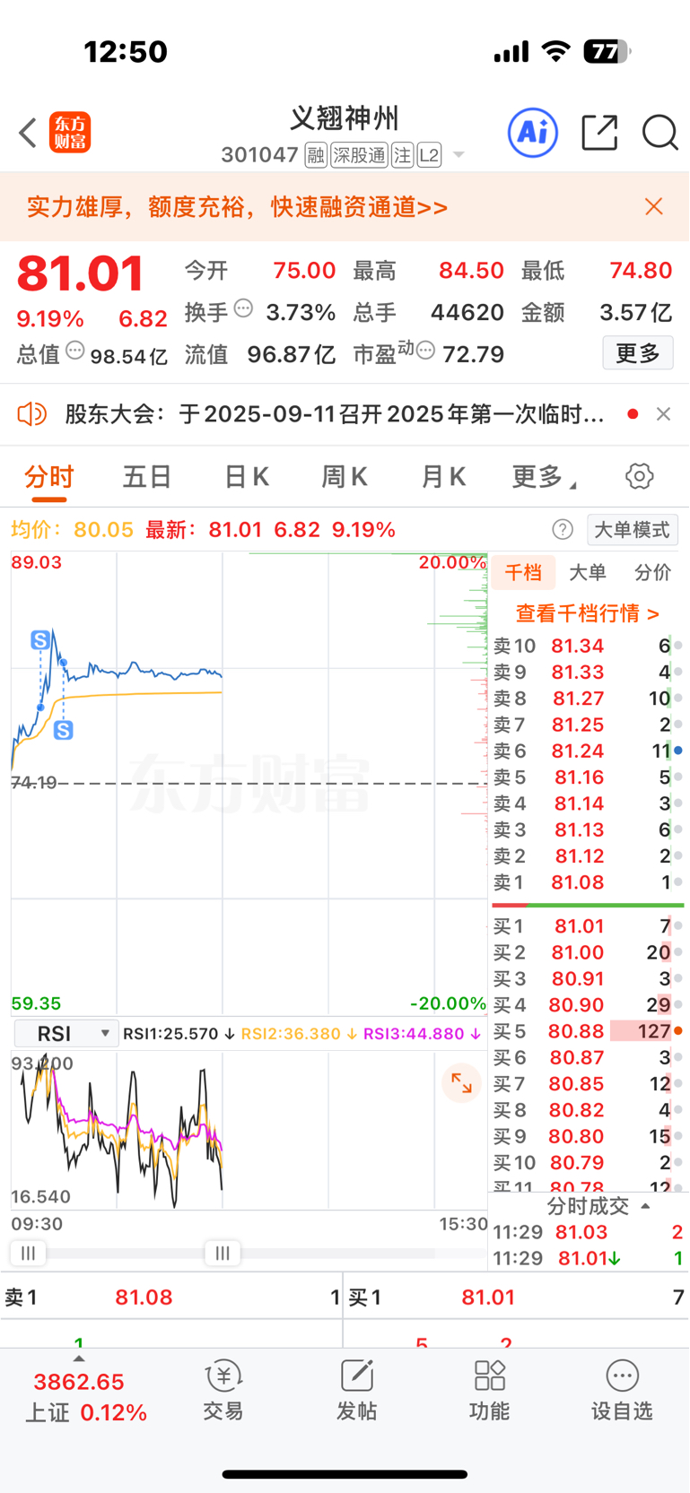Screen dimensions: 690x1493
Task: Expand the 更多 chart period menu
Action: [x=544, y=477]
